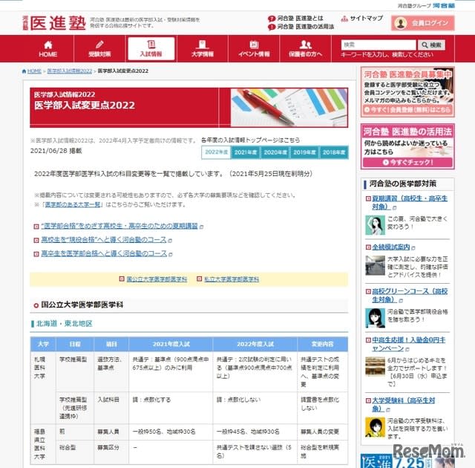Switch to the 2019年度 tab
The width and height of the screenshot is (475, 468).
tap(304, 152)
